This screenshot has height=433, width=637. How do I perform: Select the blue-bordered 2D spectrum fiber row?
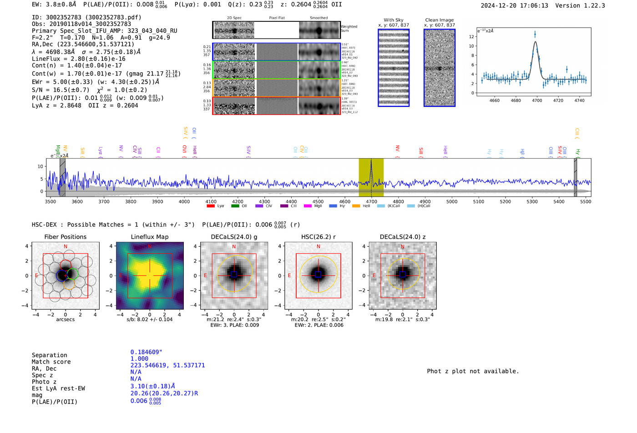(276, 52)
